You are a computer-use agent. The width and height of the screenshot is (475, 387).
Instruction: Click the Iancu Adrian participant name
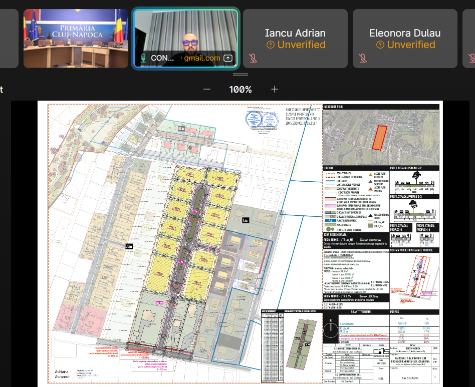[x=295, y=33]
